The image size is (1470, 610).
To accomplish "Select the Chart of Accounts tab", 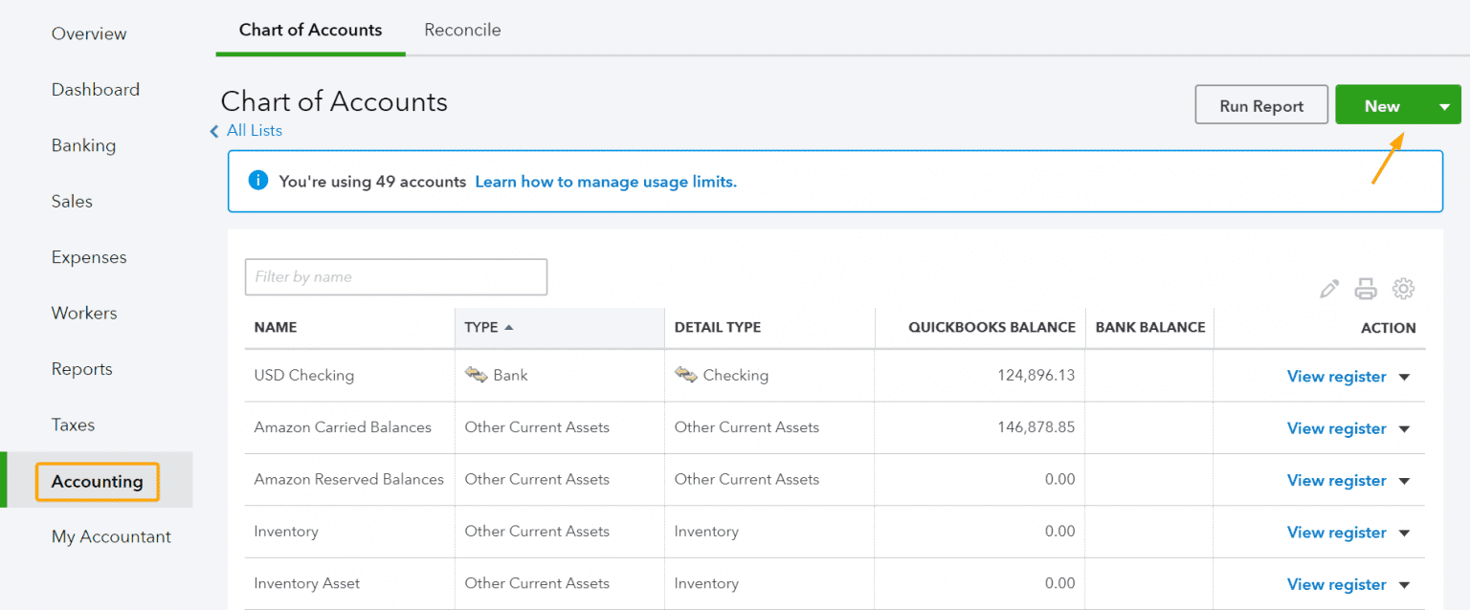I will click(x=310, y=30).
